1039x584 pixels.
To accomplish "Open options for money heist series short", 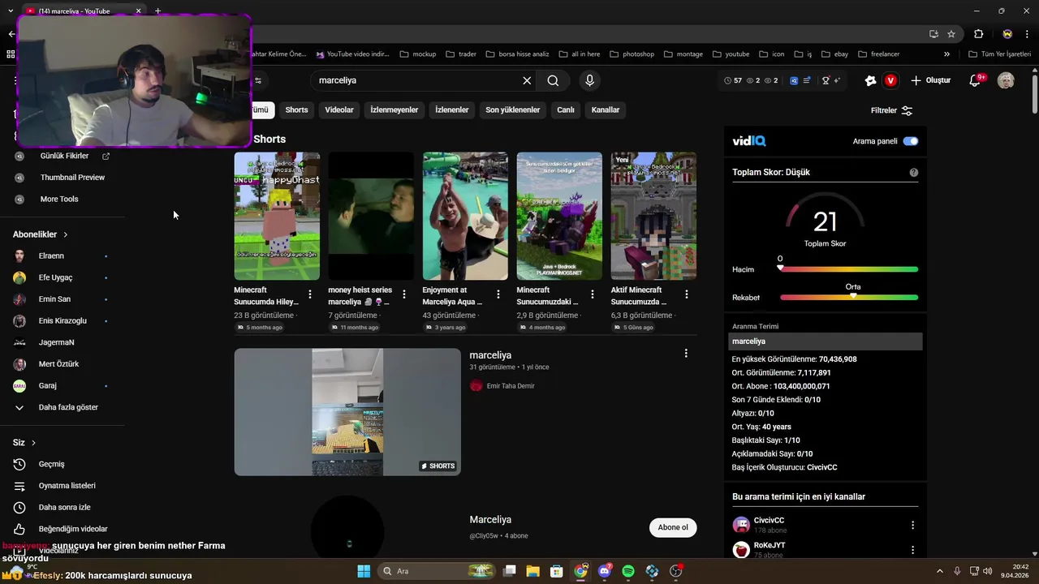I will tap(404, 294).
